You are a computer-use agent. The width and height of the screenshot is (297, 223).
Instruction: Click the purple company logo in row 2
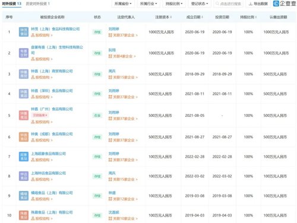[24, 53]
